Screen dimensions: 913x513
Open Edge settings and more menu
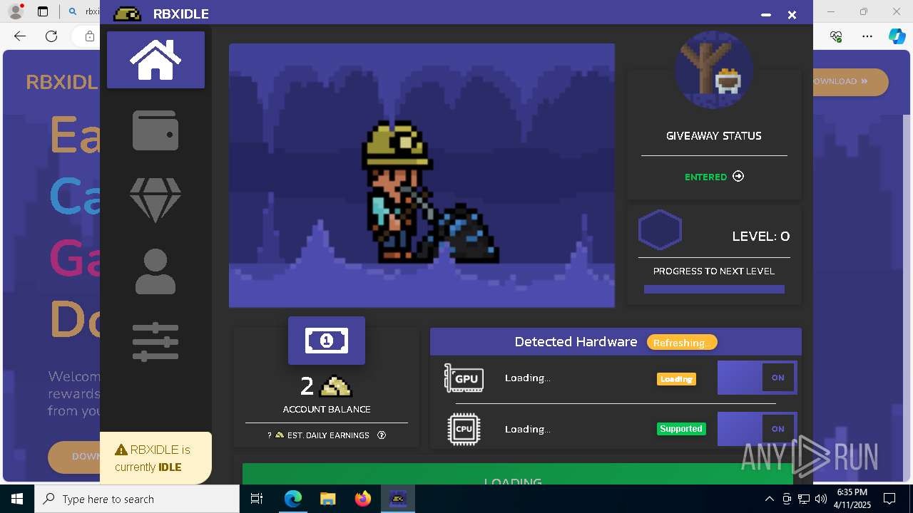tap(867, 36)
